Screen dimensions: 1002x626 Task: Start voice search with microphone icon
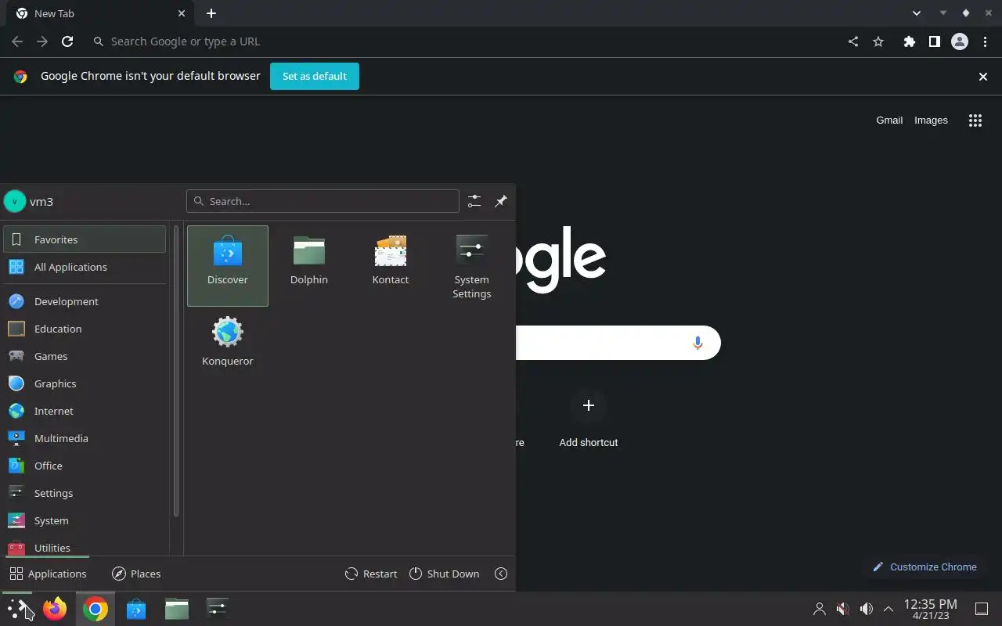tap(697, 343)
